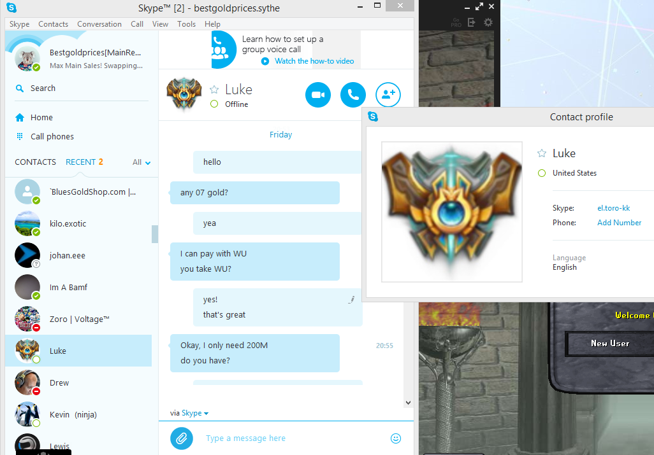The height and width of the screenshot is (455, 654).
Task: Select the BluesGoldShop.com contact
Action: pyautogui.click(x=78, y=192)
